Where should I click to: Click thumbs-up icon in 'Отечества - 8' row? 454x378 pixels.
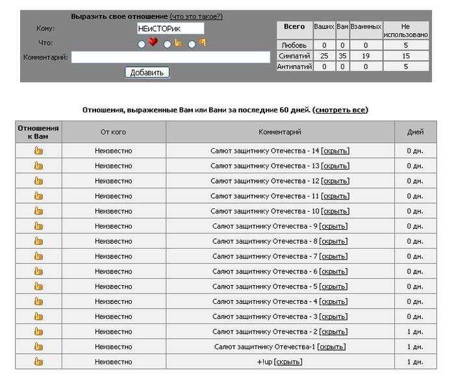(x=38, y=241)
